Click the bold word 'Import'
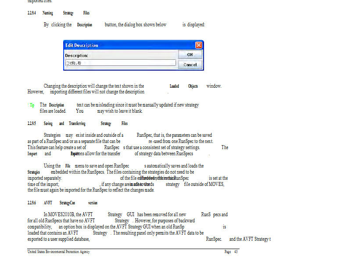 32,154
